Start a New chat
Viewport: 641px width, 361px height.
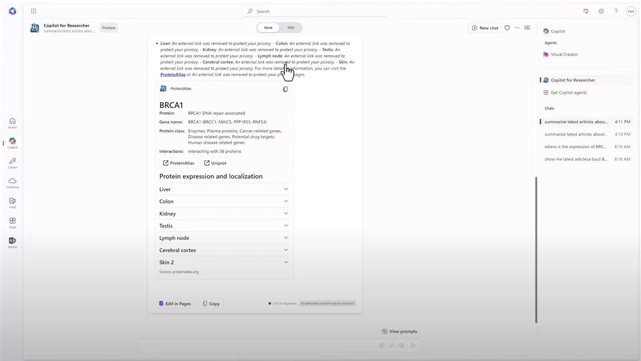click(485, 28)
